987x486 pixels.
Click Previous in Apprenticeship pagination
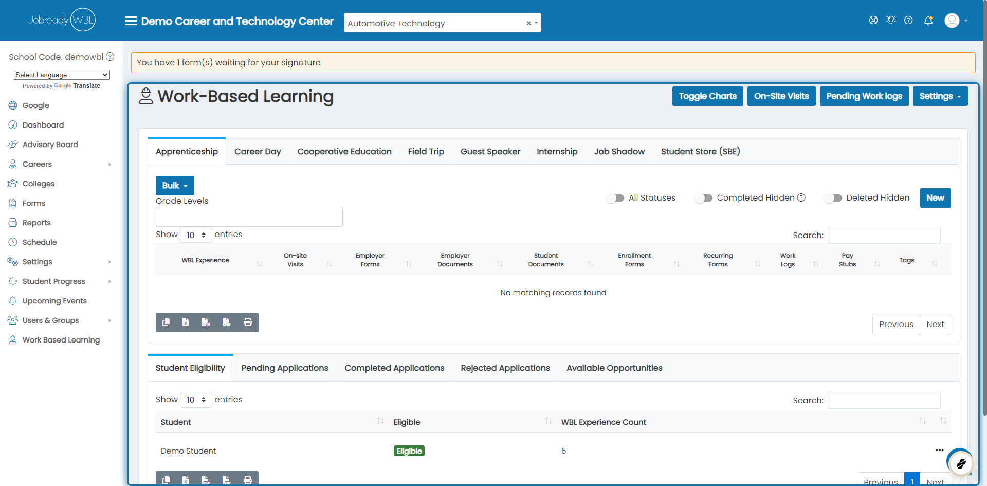coord(896,325)
